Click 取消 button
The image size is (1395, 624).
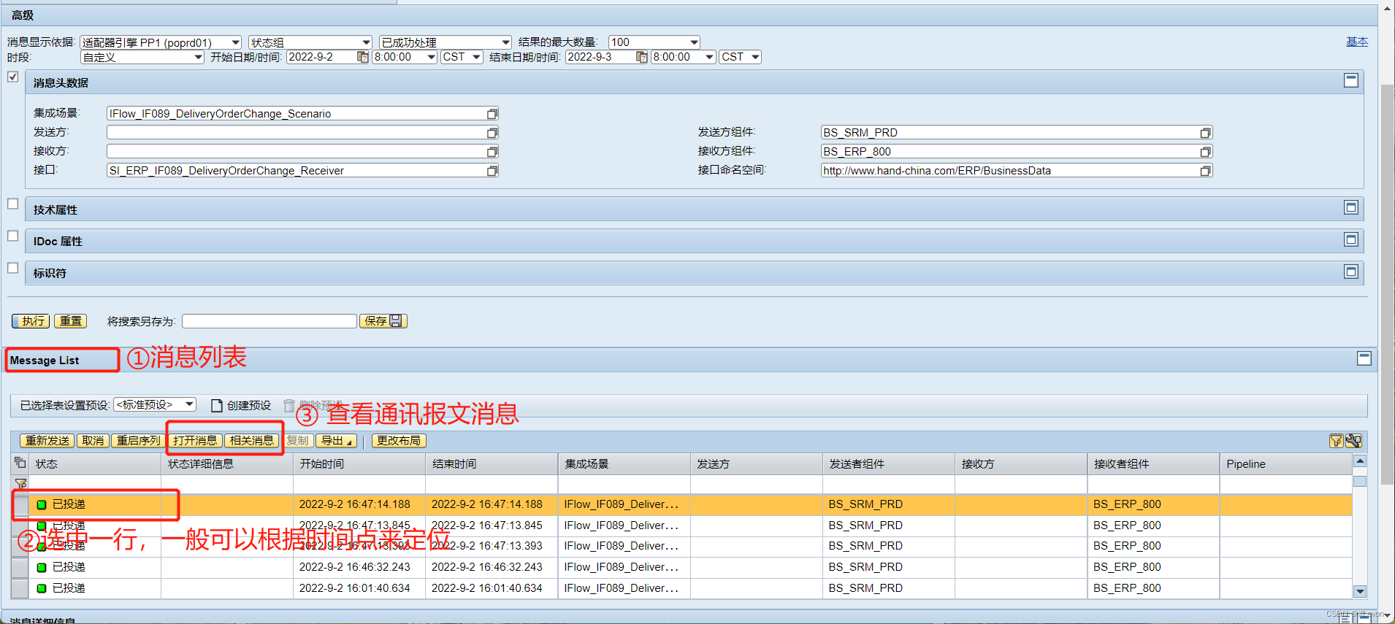(93, 441)
